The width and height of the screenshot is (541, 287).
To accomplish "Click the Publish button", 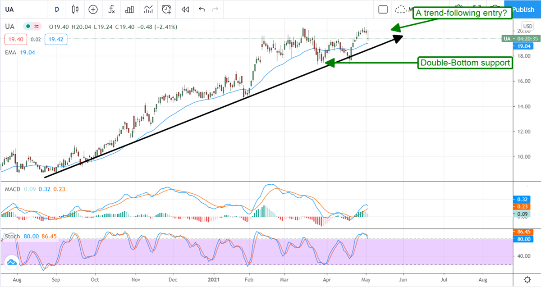I will point(523,9).
